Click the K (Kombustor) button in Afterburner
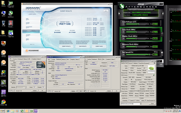This screenshot has width=181, height=113. click(x=119, y=14)
